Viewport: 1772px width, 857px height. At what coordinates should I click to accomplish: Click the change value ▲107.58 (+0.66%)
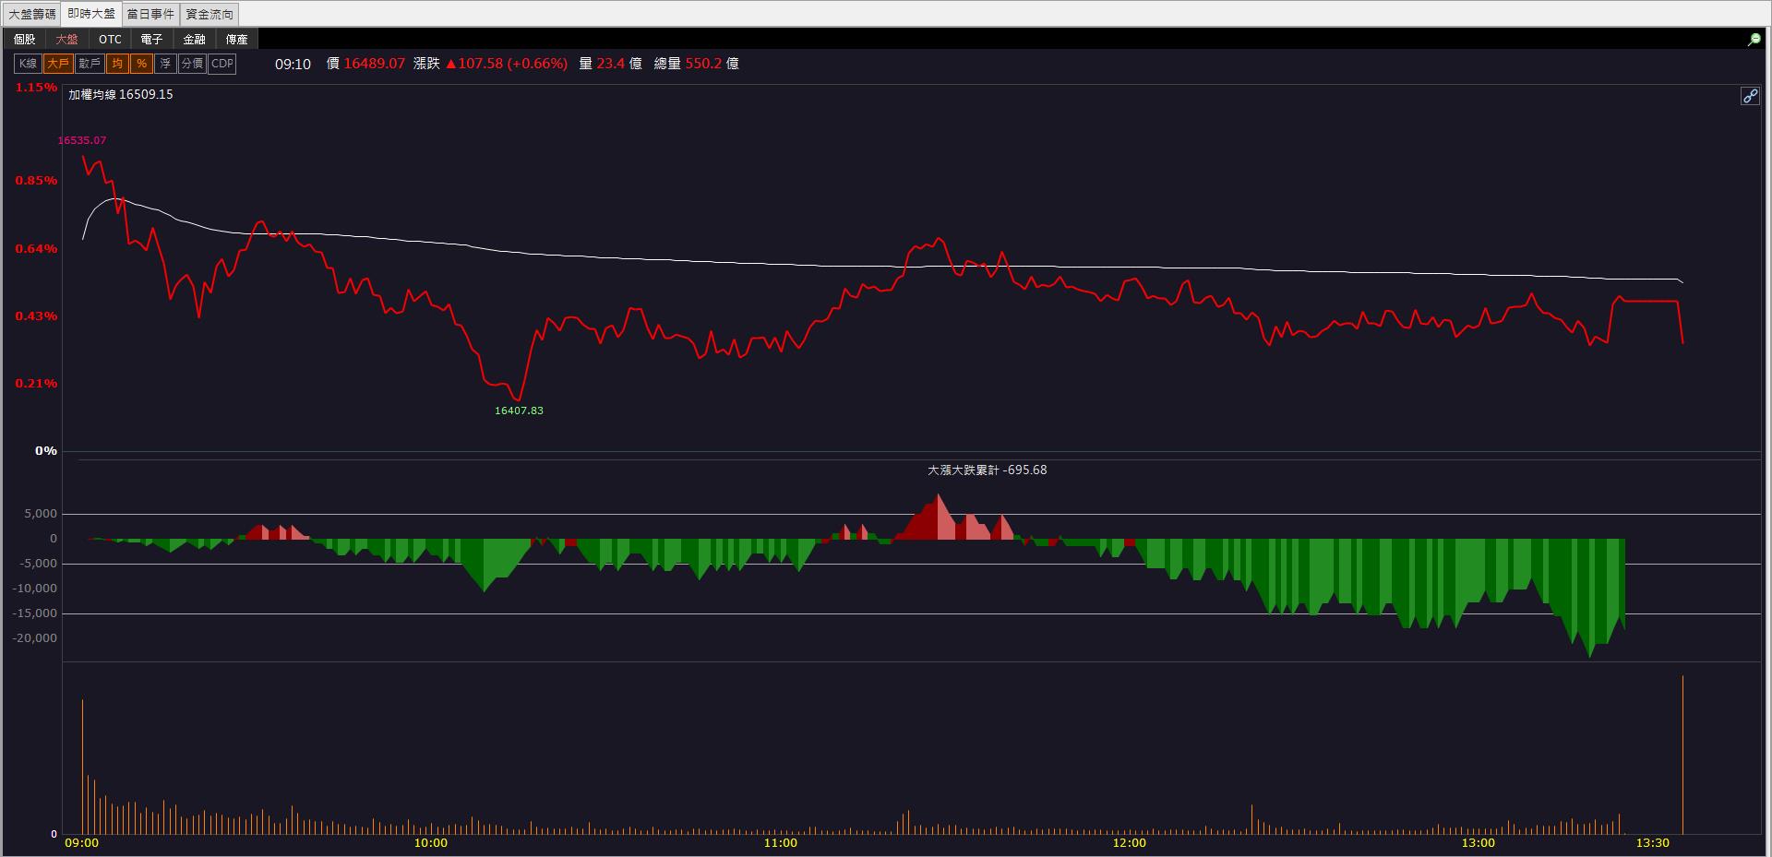click(x=506, y=64)
